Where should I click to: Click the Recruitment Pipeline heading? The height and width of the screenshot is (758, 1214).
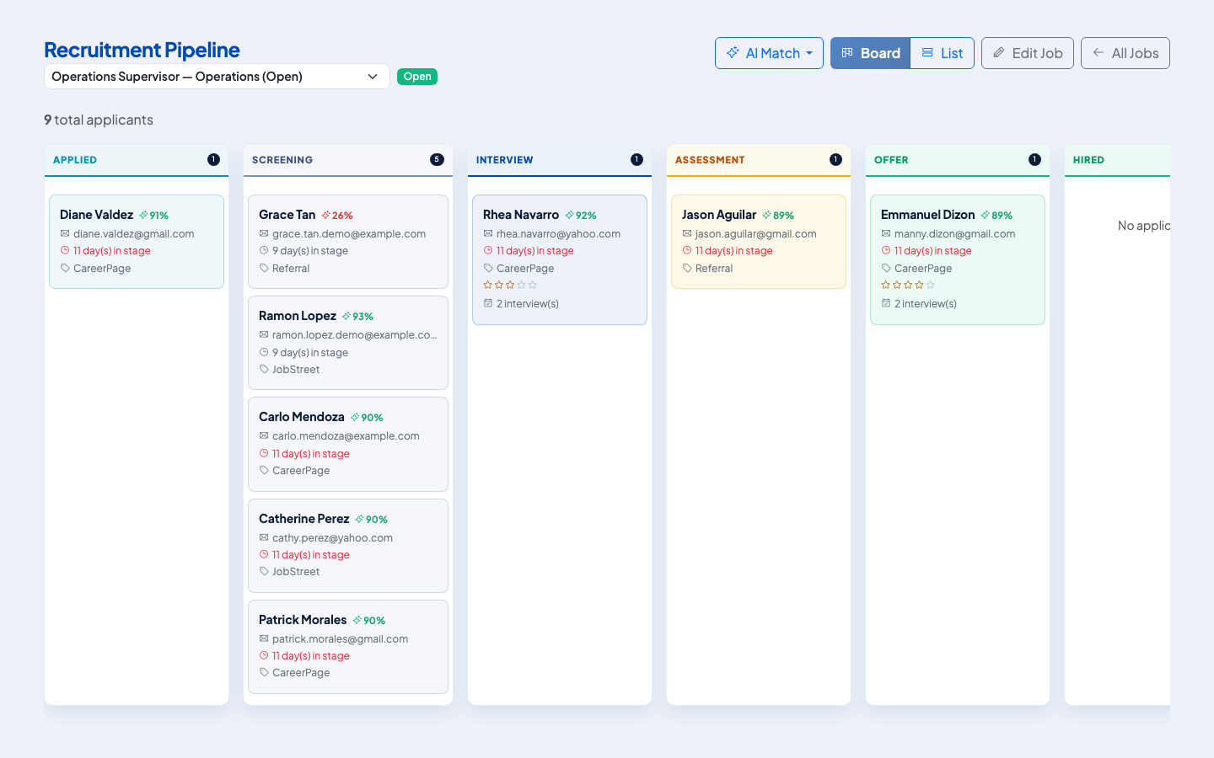pyautogui.click(x=142, y=50)
